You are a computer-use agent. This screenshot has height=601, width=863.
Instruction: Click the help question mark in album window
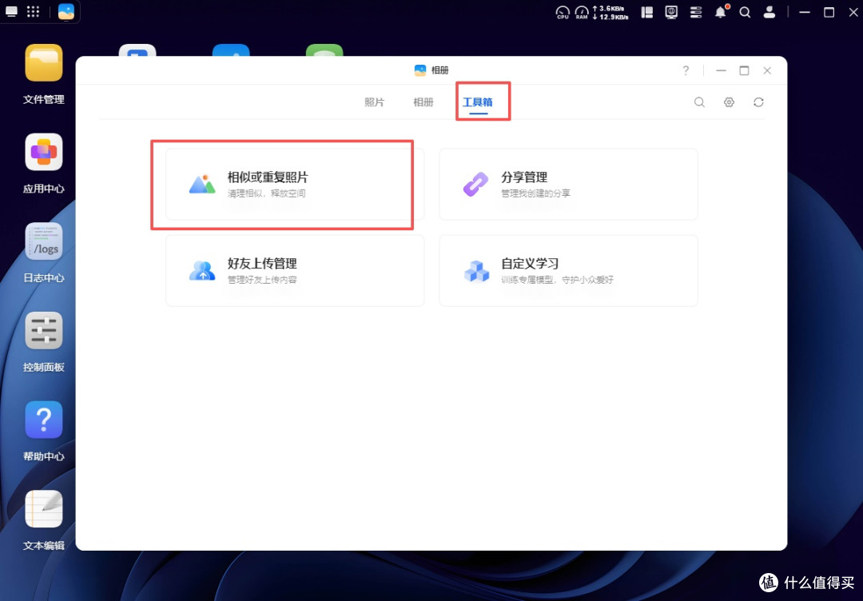pos(686,70)
